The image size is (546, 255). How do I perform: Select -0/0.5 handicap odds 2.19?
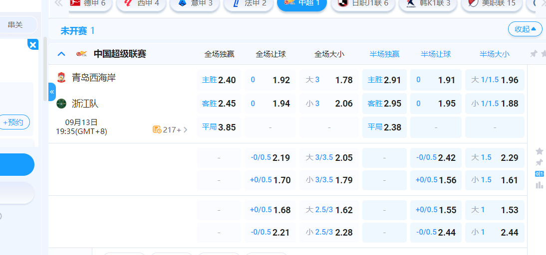(270, 158)
